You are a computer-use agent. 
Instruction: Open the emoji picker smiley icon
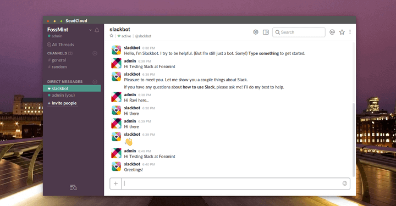(345, 183)
